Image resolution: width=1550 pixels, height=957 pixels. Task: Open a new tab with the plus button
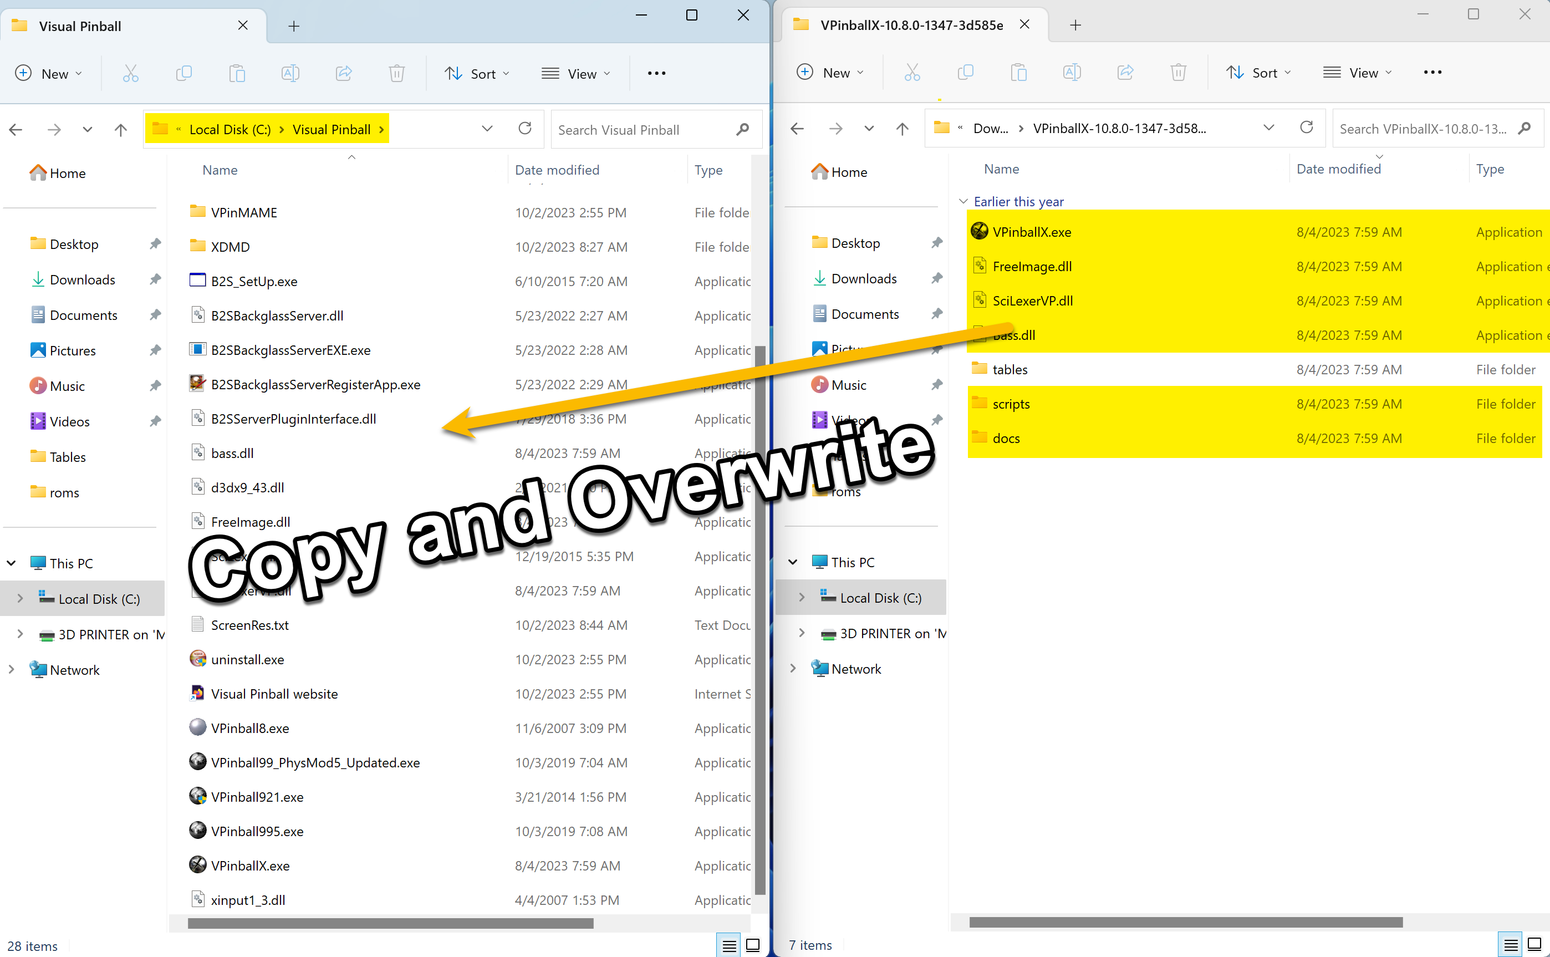[x=294, y=26]
